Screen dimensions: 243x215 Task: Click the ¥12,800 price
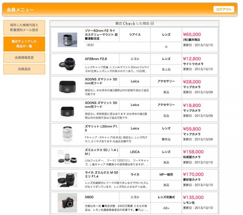[192, 59]
